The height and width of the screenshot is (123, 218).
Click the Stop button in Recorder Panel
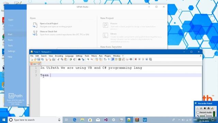(x=205, y=108)
